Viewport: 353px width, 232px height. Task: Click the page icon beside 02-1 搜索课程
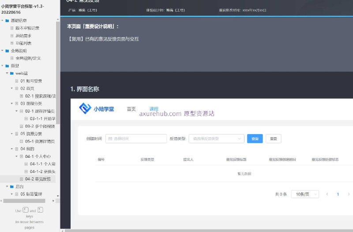click(x=21, y=96)
